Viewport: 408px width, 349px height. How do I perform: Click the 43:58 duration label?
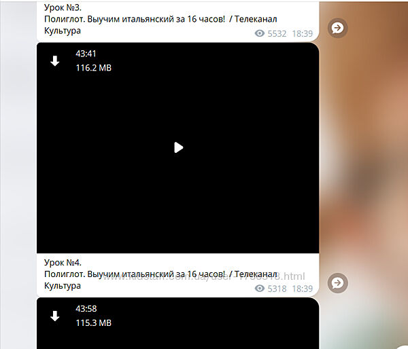click(x=86, y=308)
